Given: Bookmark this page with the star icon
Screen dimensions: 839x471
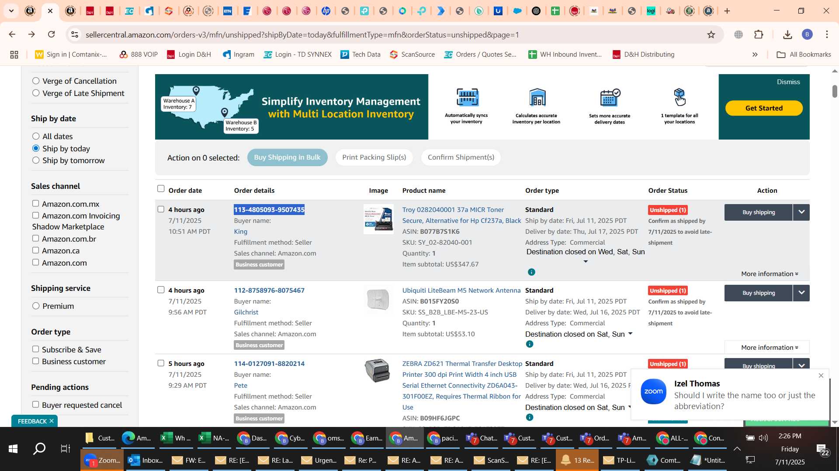Looking at the screenshot, I should coord(711,34).
